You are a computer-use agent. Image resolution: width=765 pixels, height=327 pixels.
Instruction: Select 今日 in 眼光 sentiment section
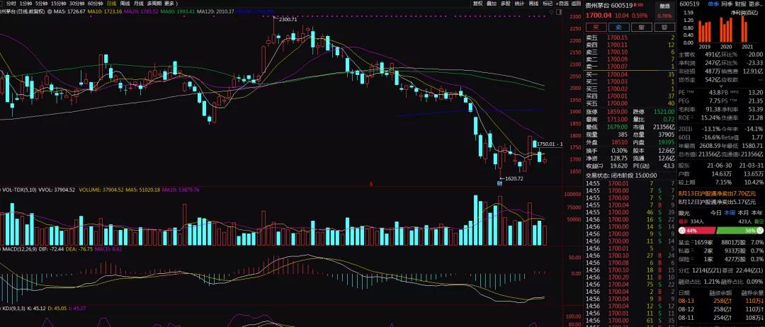[x=715, y=213]
